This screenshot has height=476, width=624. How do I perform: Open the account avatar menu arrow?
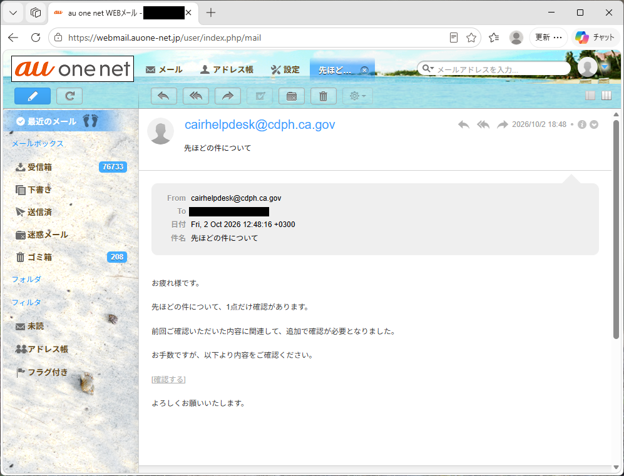[605, 67]
